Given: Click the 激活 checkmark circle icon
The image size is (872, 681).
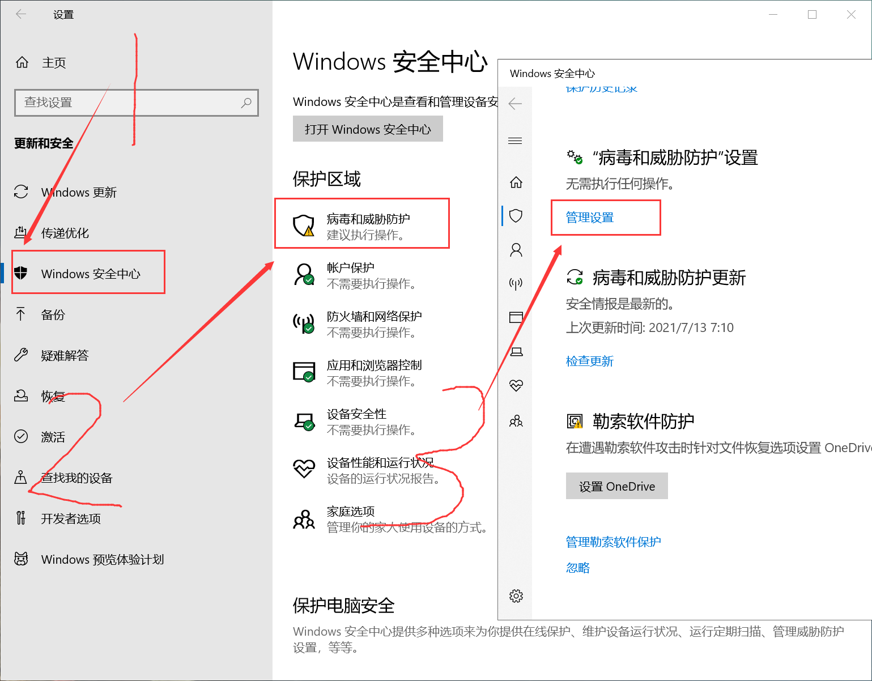Looking at the screenshot, I should (21, 436).
